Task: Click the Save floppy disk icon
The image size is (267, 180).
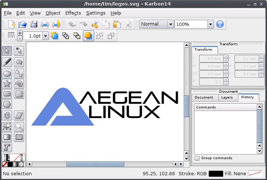Action: coord(34,24)
